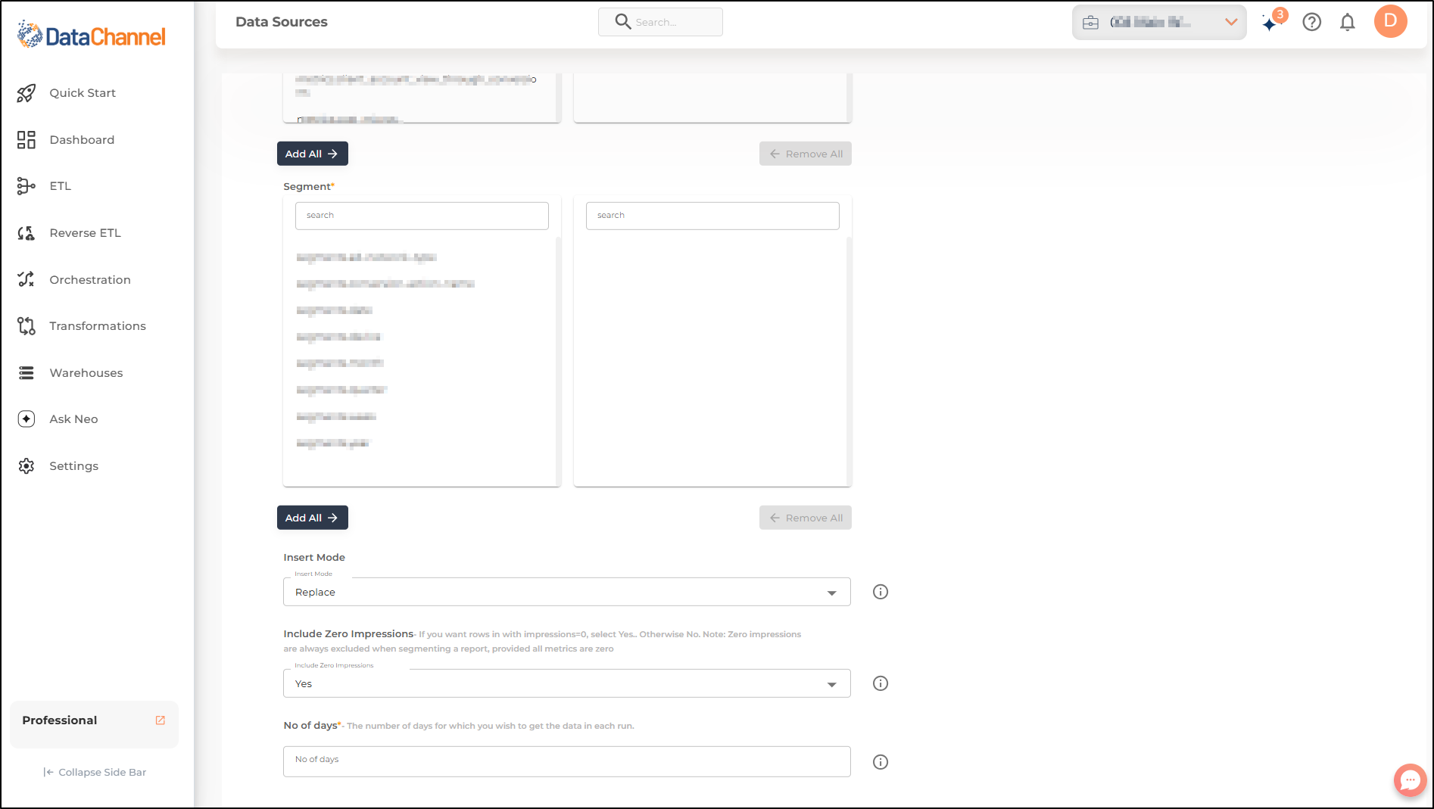Click Add All under Segment list
The width and height of the screenshot is (1434, 809).
point(313,518)
